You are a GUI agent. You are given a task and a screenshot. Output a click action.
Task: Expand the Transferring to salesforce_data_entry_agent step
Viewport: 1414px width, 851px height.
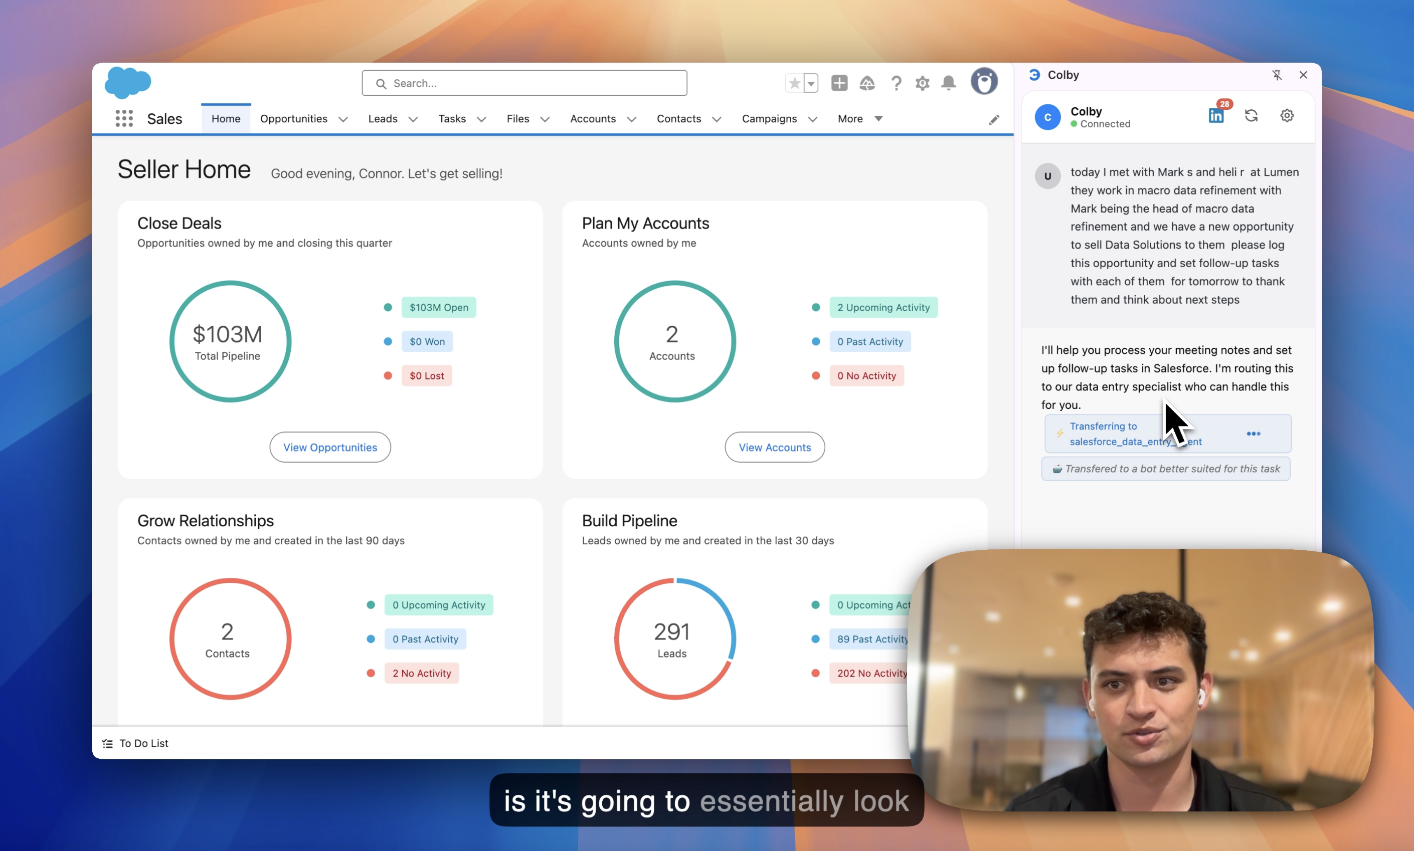coord(1167,434)
